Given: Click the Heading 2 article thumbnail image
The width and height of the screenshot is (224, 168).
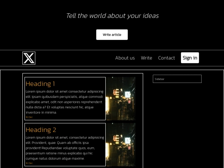Looking at the screenshot, I should [x=121, y=145].
